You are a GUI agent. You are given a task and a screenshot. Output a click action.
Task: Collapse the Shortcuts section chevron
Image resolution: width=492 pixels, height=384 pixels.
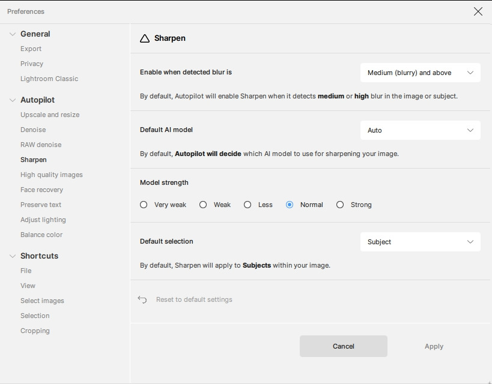coord(13,256)
